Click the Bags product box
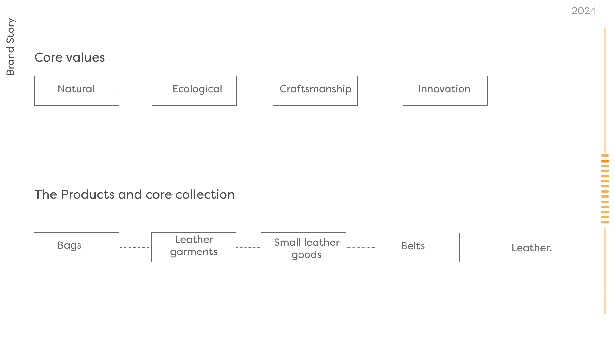This screenshot has width=615, height=346. coord(76,247)
